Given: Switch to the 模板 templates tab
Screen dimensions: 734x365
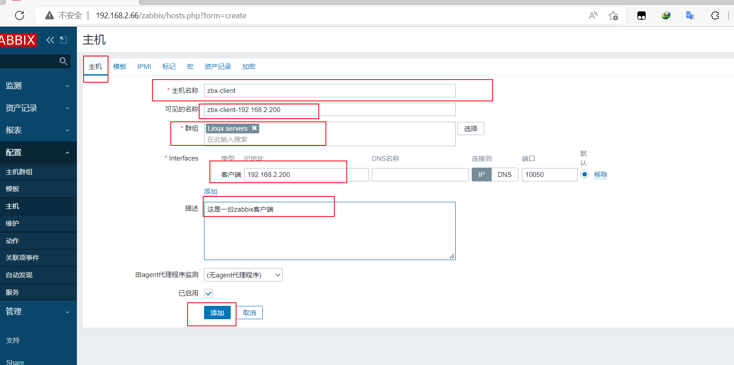Looking at the screenshot, I should pos(120,67).
